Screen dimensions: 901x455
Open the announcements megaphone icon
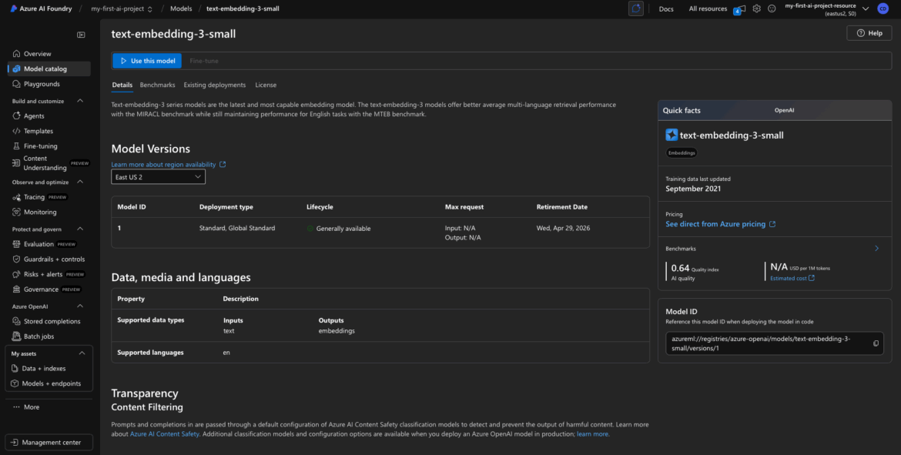(x=740, y=8)
